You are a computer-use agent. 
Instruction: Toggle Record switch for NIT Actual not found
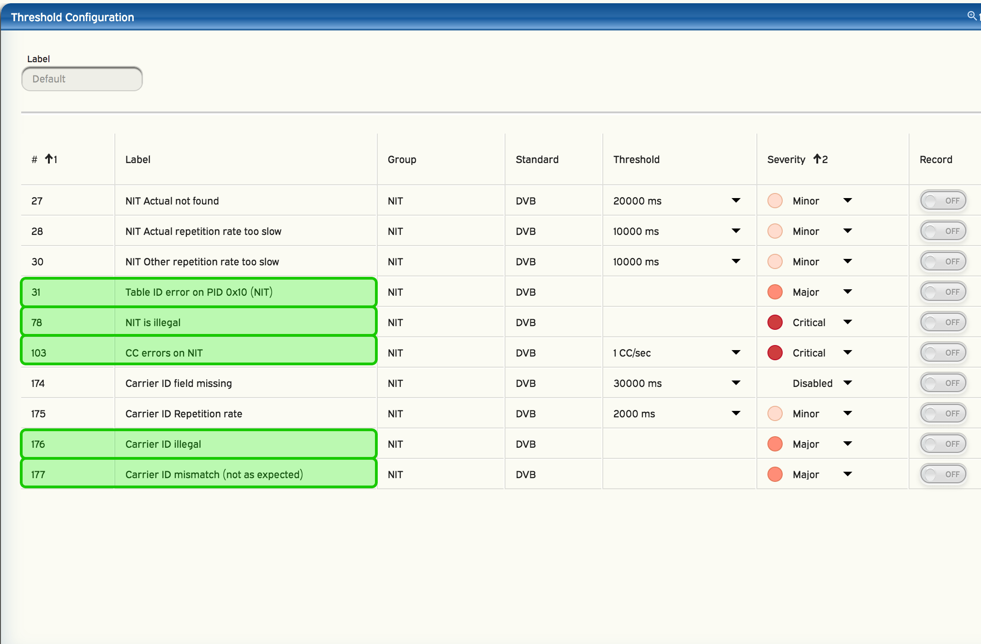[943, 201]
